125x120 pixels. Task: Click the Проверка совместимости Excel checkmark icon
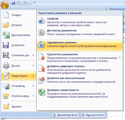pos(42,92)
